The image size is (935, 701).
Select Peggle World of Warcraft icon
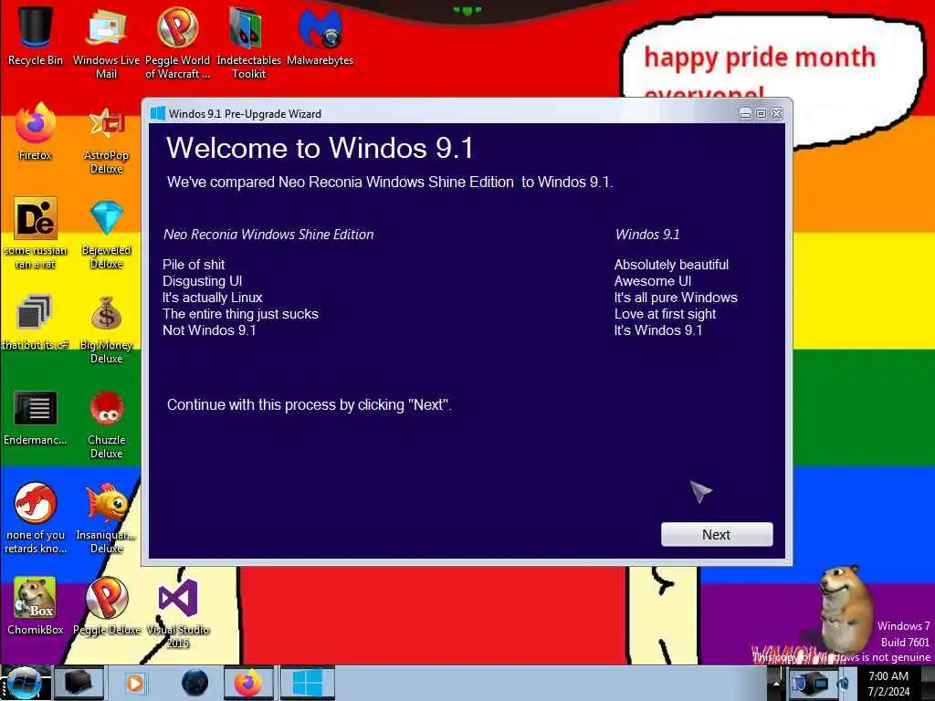177,42
